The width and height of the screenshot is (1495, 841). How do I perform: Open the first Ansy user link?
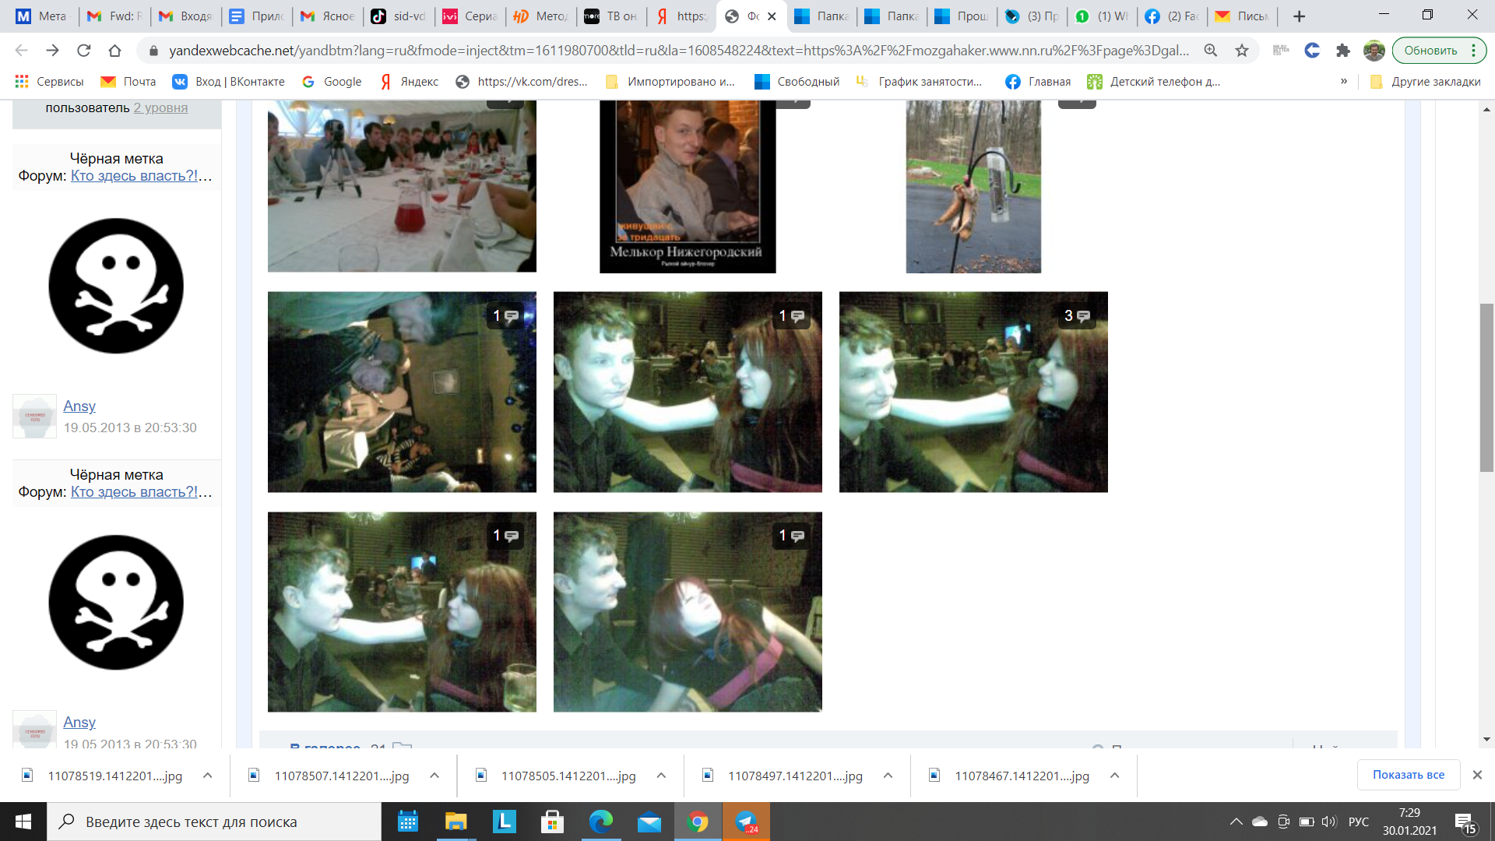79,406
